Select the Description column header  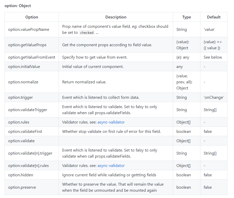point(116,17)
